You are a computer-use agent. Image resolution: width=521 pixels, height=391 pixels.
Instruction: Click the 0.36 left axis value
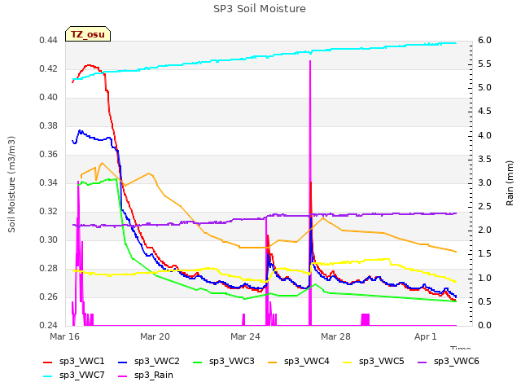[49, 155]
